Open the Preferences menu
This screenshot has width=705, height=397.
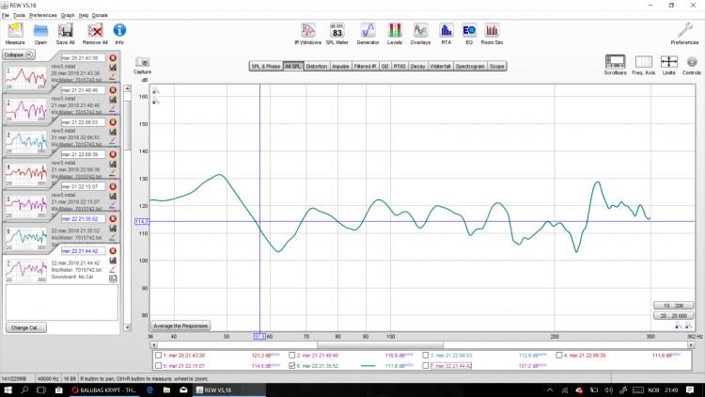point(42,15)
